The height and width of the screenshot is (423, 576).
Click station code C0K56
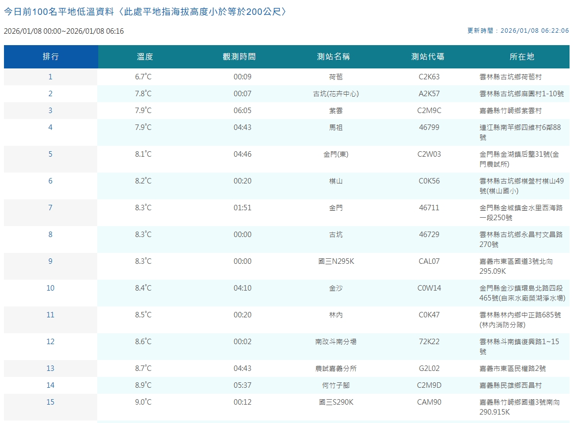click(429, 181)
